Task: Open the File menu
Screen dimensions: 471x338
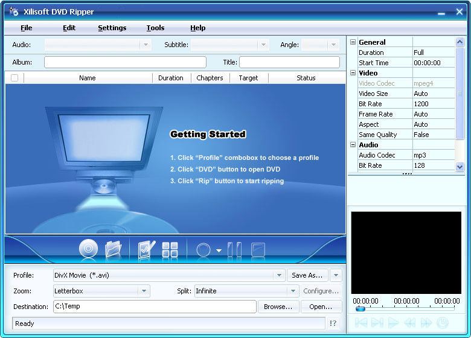Action: [27, 28]
